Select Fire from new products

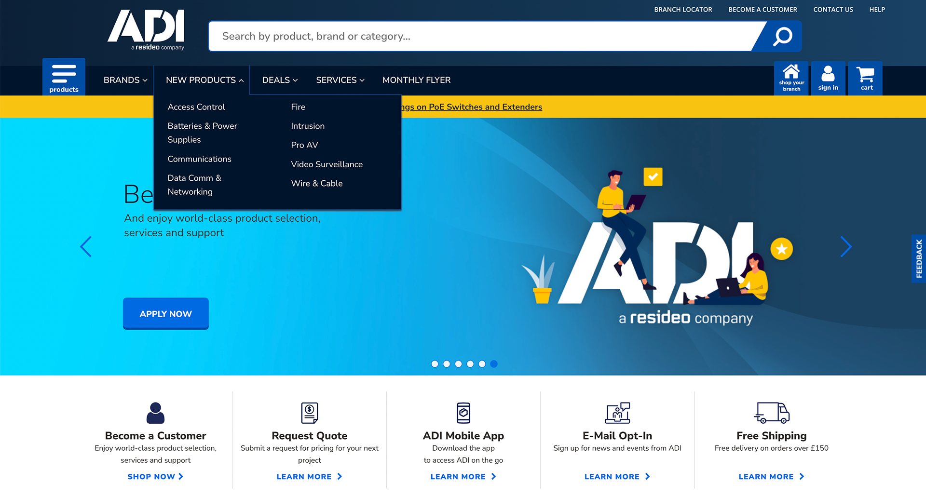[298, 107]
